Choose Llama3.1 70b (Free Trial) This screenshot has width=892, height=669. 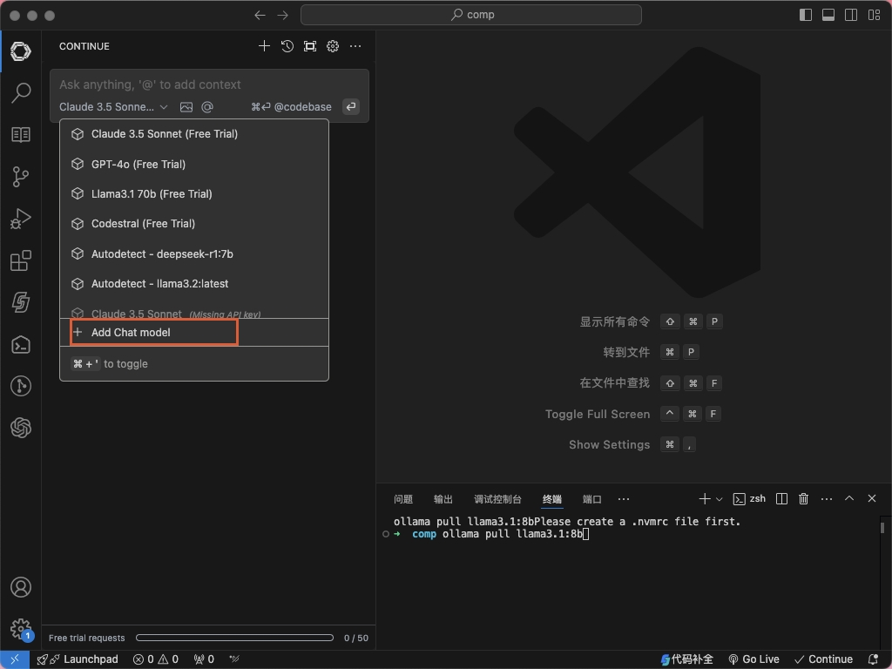[x=194, y=194]
